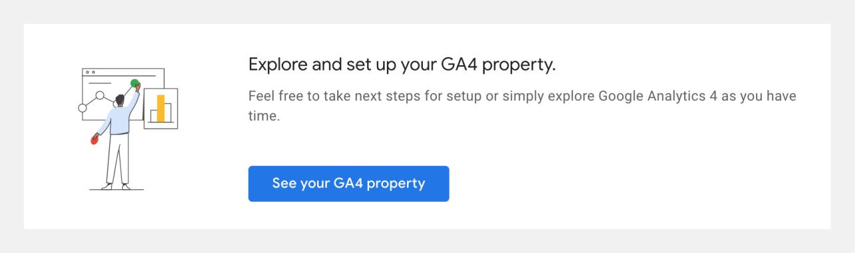The width and height of the screenshot is (855, 253).
Task: Click the person's head in the illustration
Action: tap(120, 100)
